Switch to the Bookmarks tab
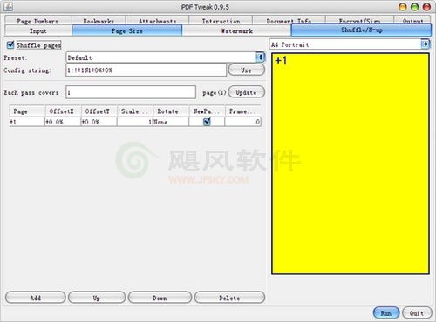Screen dimensions: 436x322 (x=99, y=21)
